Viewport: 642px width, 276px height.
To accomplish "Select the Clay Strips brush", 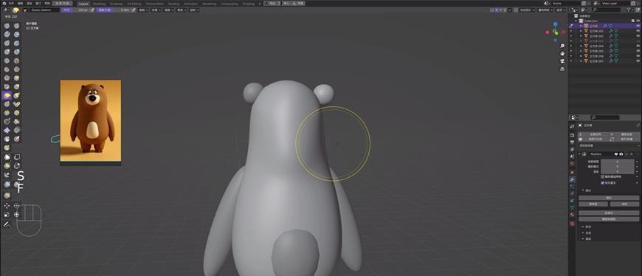I will (16, 34).
